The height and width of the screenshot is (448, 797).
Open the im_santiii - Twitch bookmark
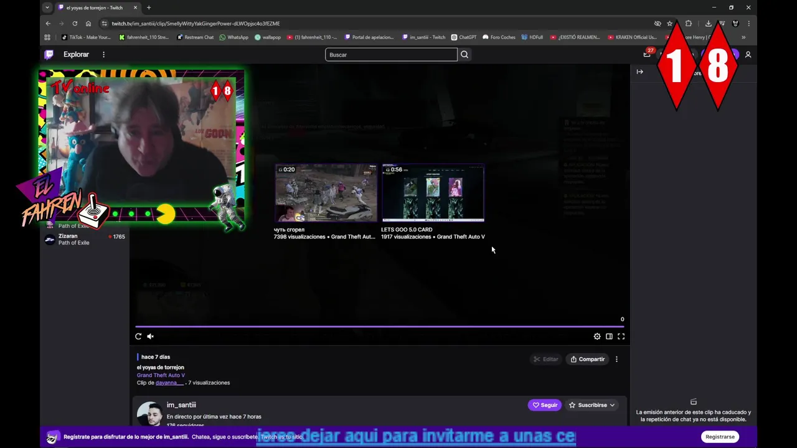[x=423, y=37]
